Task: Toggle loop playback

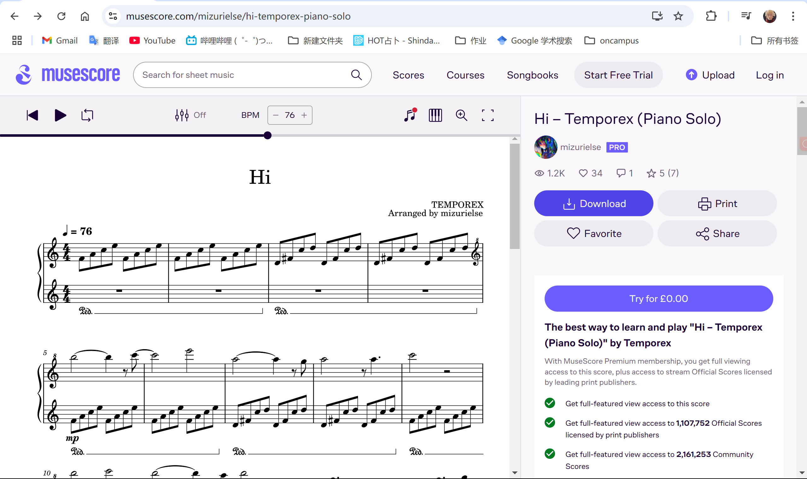Action: click(87, 115)
